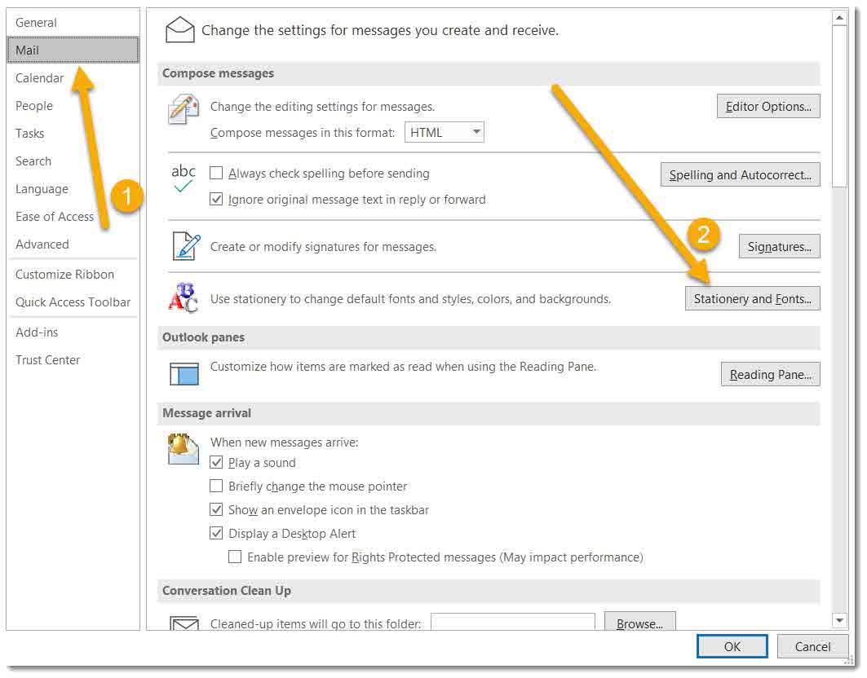Click the message arrival bell envelope icon
This screenshot has height=678, width=867.
[183, 450]
